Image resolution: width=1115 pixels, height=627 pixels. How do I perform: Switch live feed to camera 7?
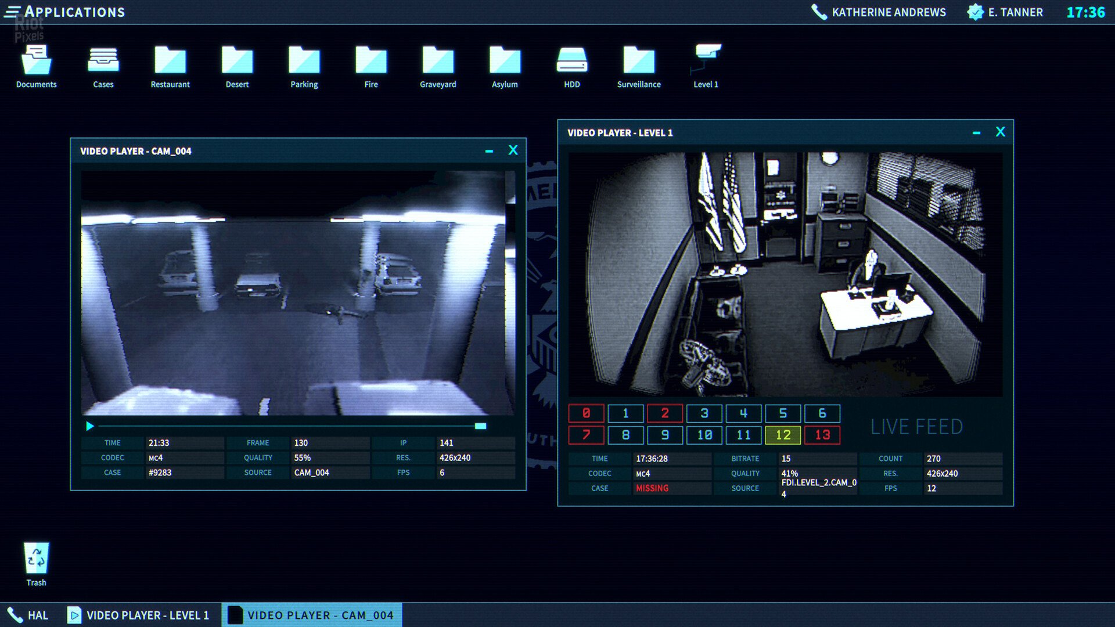point(586,434)
